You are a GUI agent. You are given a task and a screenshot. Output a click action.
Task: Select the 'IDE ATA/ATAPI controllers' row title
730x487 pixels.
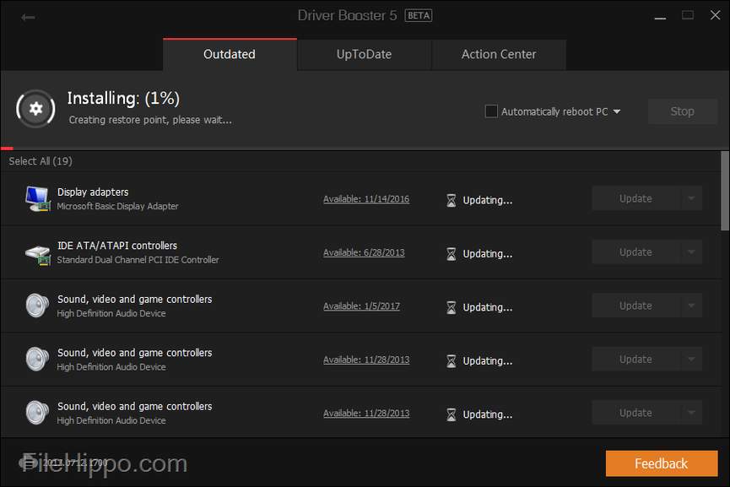(117, 246)
